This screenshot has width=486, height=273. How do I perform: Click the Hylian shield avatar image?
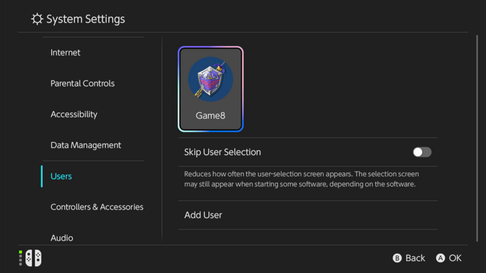tap(210, 79)
